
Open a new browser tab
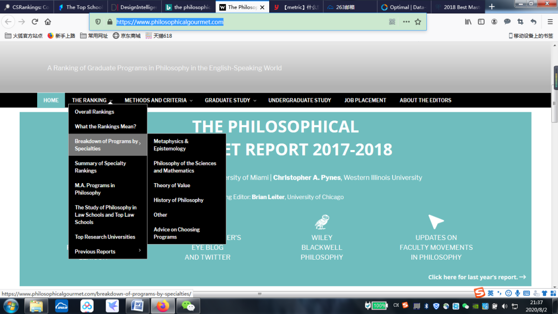click(491, 7)
